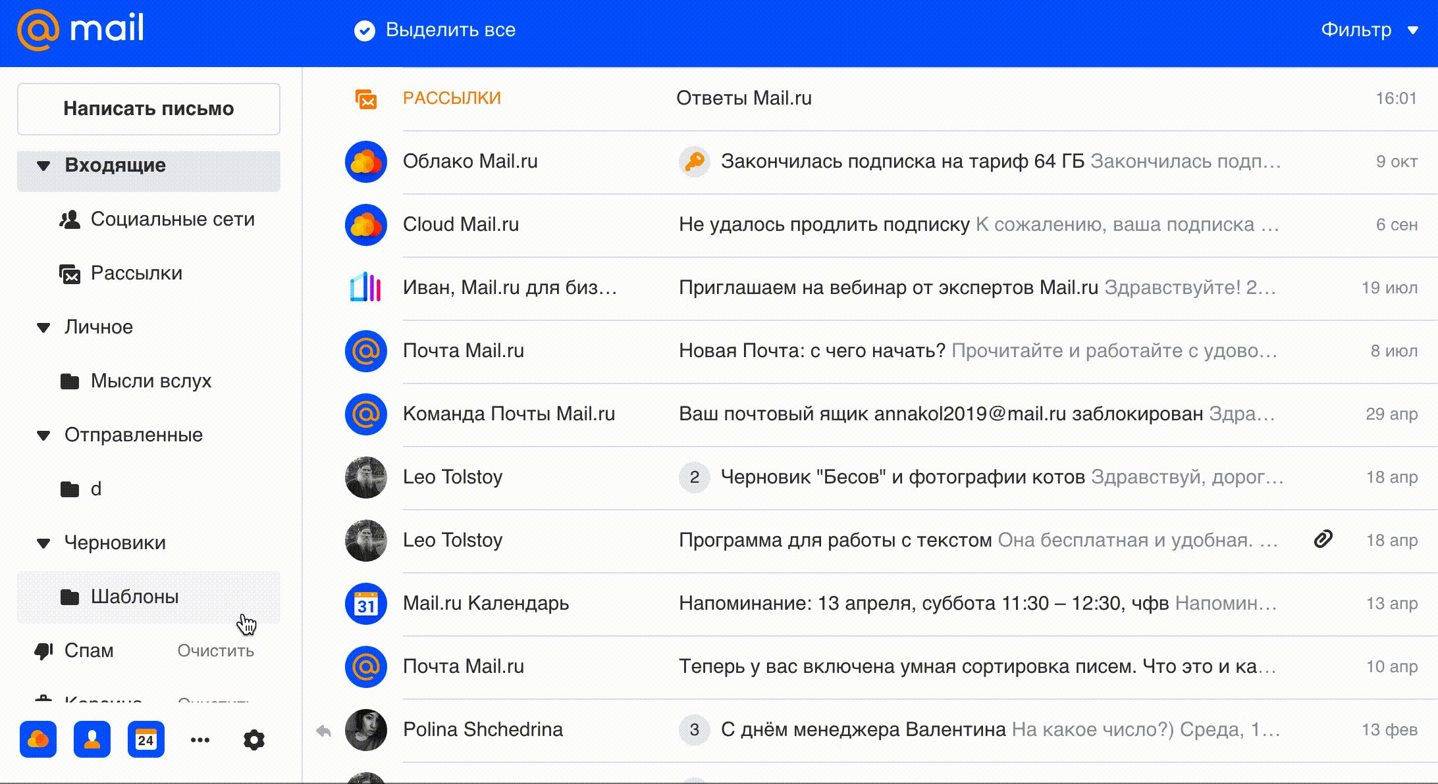This screenshot has height=784, width=1438.
Task: Click the Входящие folder label
Action: [x=115, y=165]
